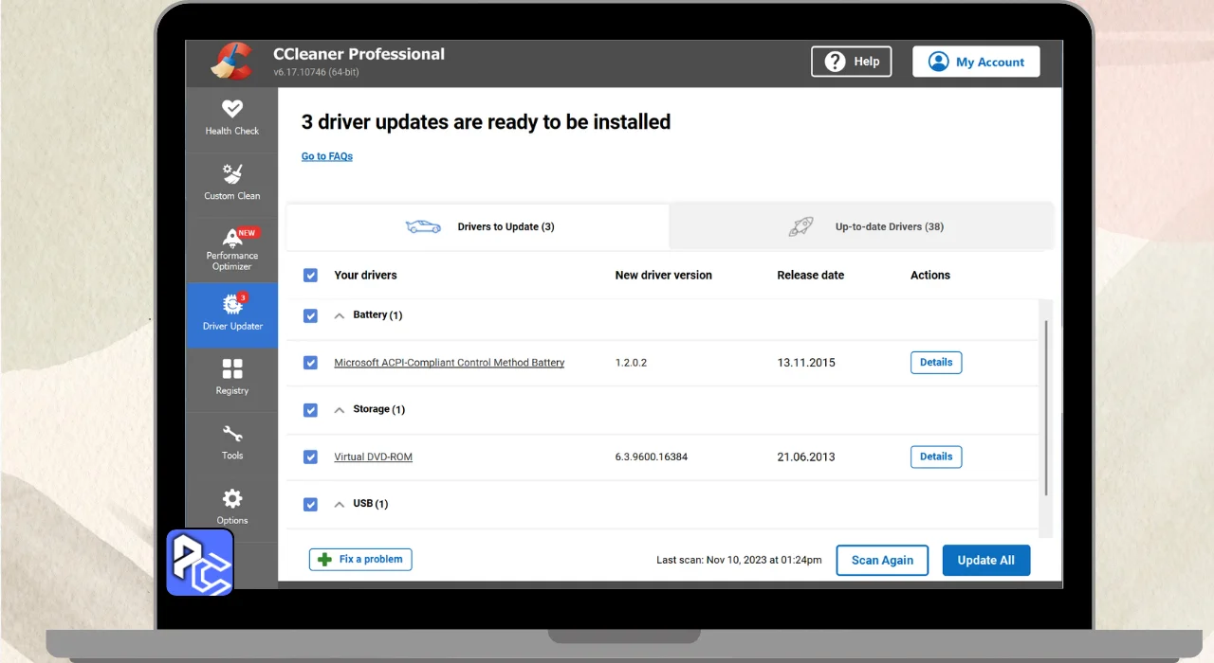
Task: Select the Drivers to Update (3) tab
Action: 479,227
